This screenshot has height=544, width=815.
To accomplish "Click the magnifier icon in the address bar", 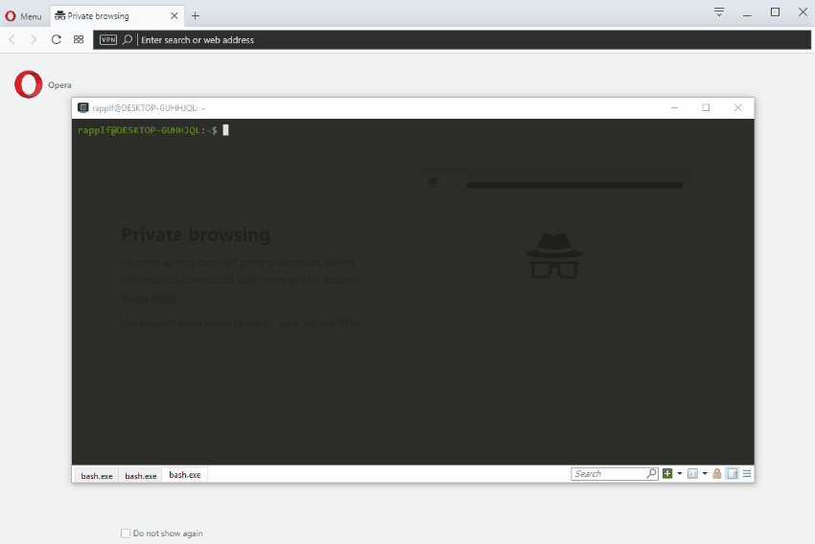I will pos(128,39).
